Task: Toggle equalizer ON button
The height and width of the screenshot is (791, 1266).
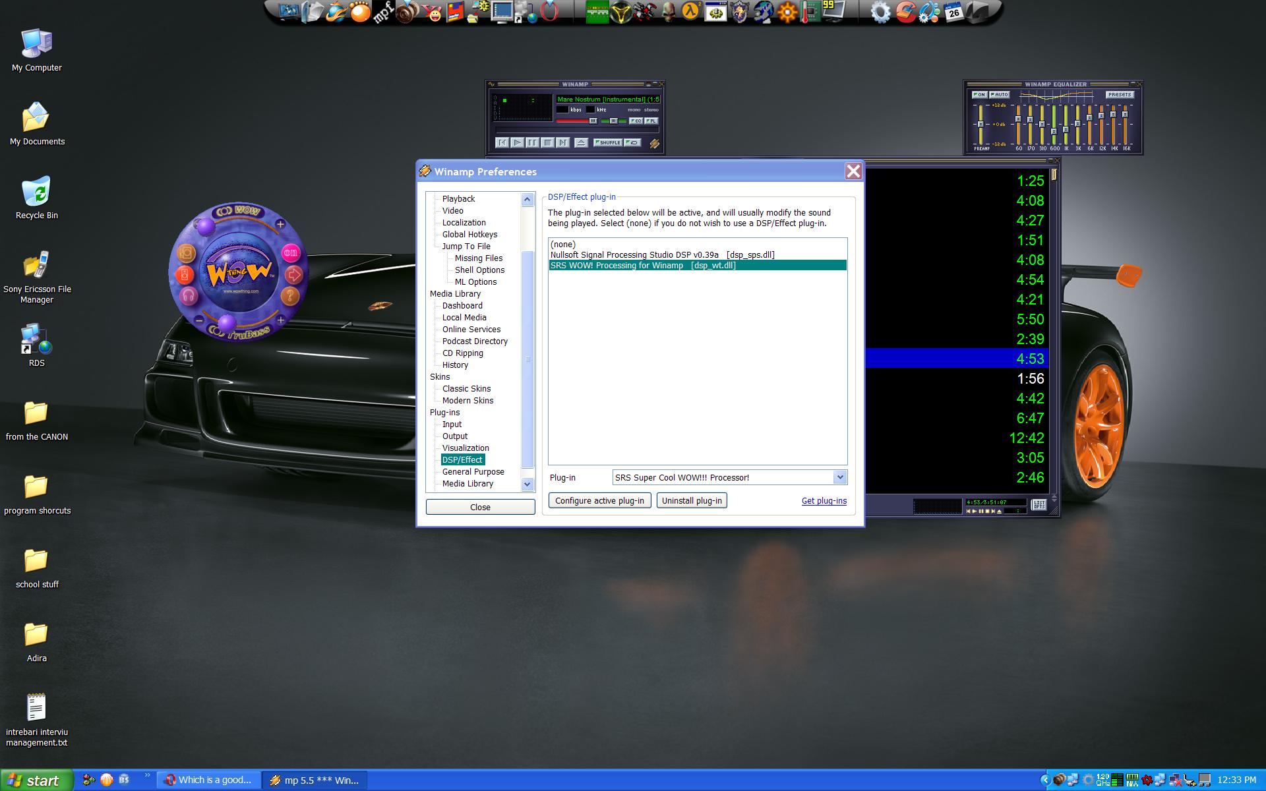Action: [x=979, y=95]
